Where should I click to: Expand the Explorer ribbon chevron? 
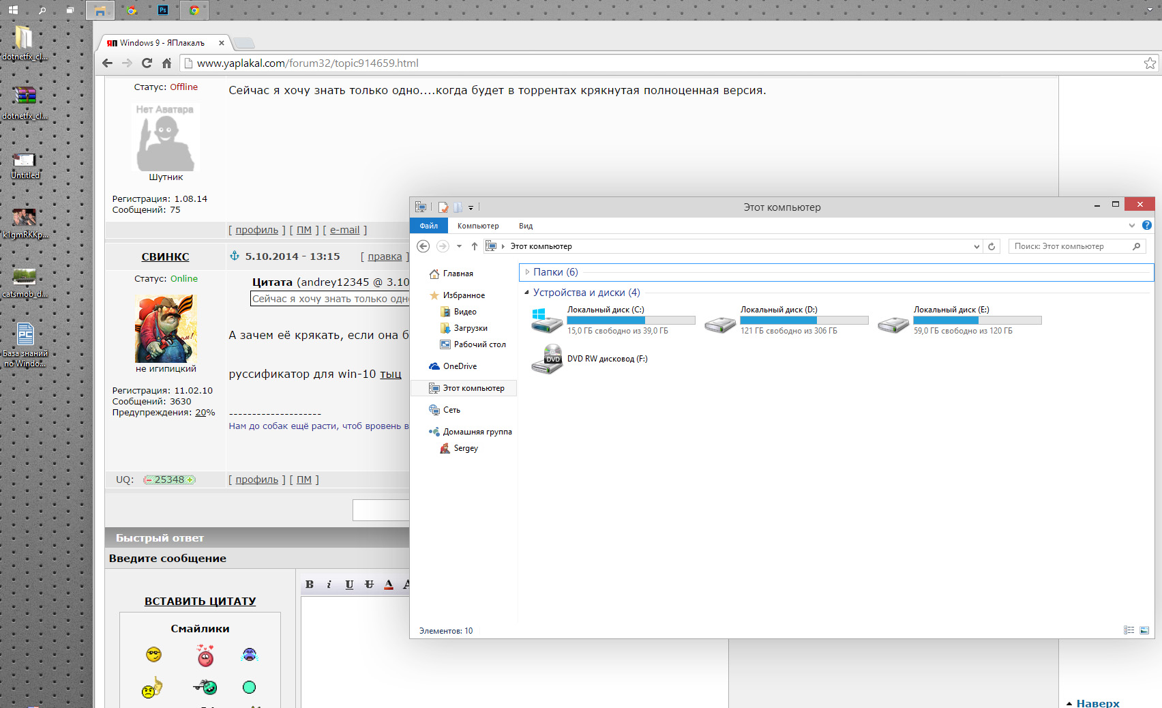1132,226
